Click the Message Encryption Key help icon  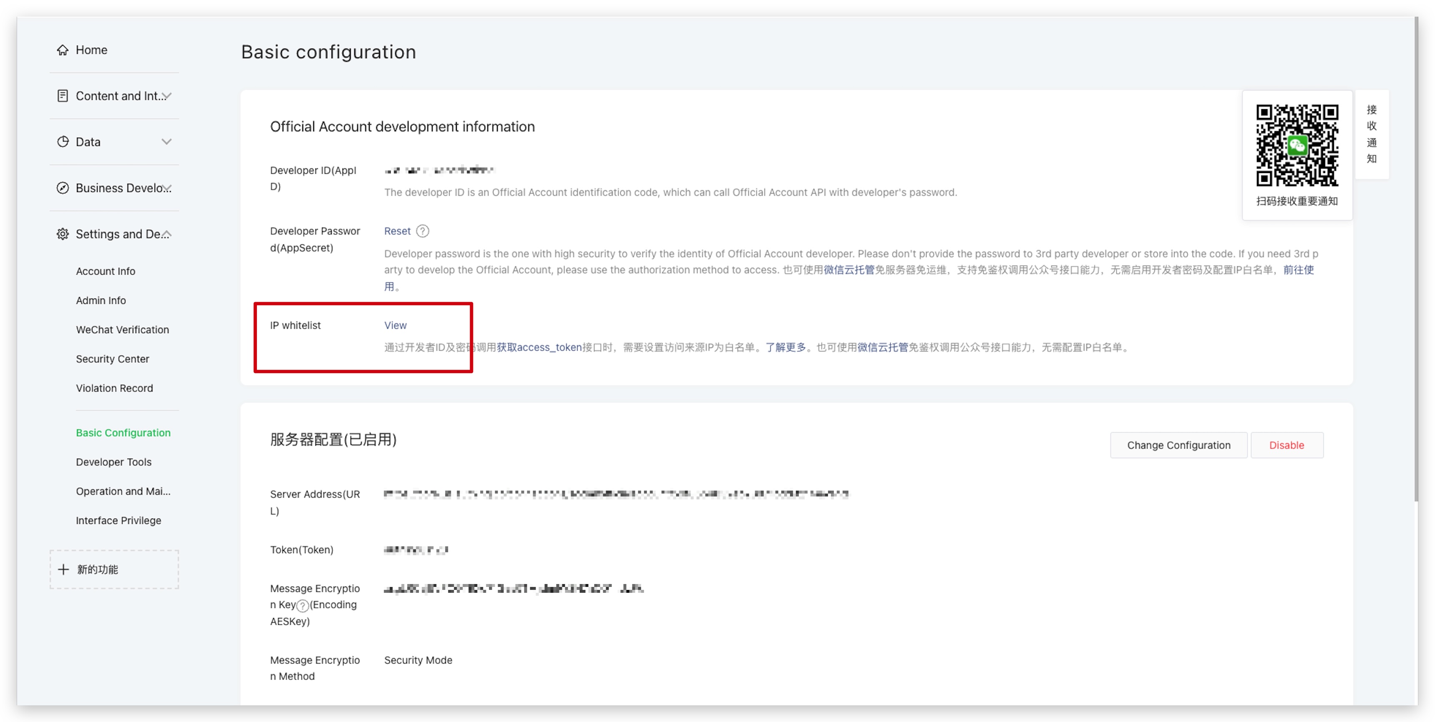click(x=302, y=606)
